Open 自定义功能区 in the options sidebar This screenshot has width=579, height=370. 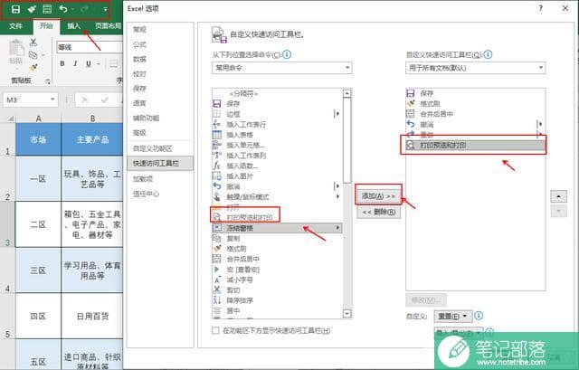(x=153, y=148)
